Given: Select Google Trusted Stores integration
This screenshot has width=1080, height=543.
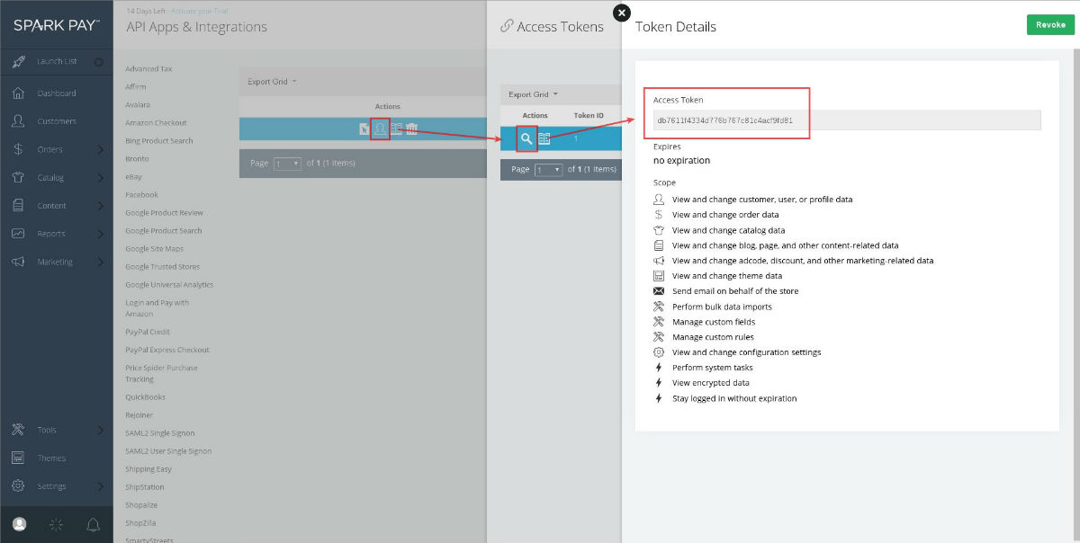Looking at the screenshot, I should click(x=163, y=267).
